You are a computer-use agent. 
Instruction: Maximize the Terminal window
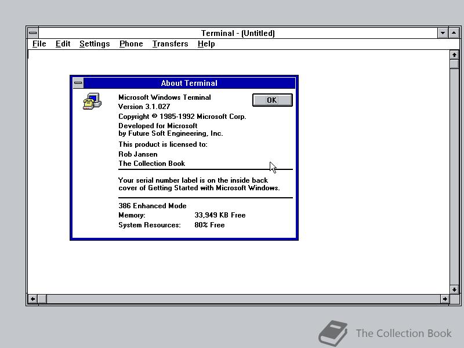point(454,33)
